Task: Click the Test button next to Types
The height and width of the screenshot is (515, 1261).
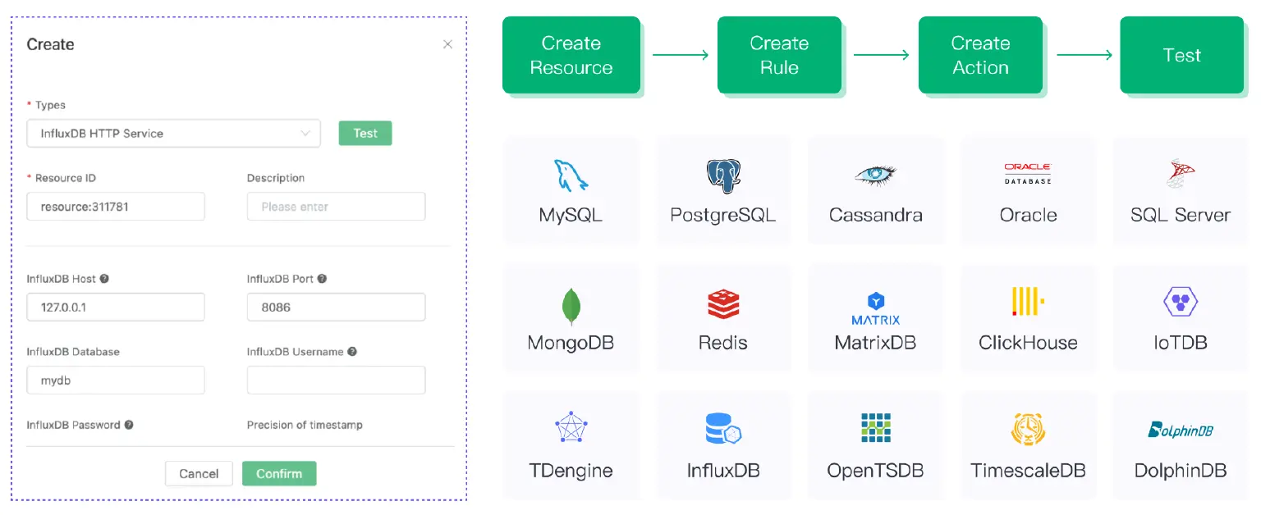Action: [x=365, y=133]
